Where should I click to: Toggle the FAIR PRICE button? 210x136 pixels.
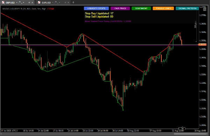click(120, 8)
